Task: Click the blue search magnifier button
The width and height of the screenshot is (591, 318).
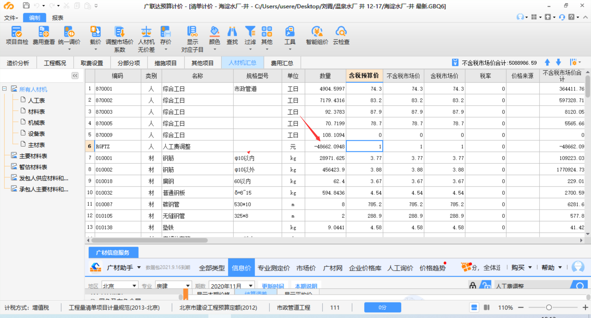Action: pos(580,285)
